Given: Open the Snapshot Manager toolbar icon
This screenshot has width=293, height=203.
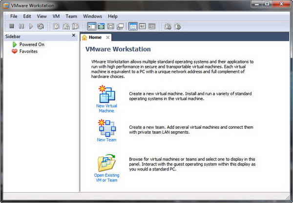Looking at the screenshot, I should tap(76, 26).
